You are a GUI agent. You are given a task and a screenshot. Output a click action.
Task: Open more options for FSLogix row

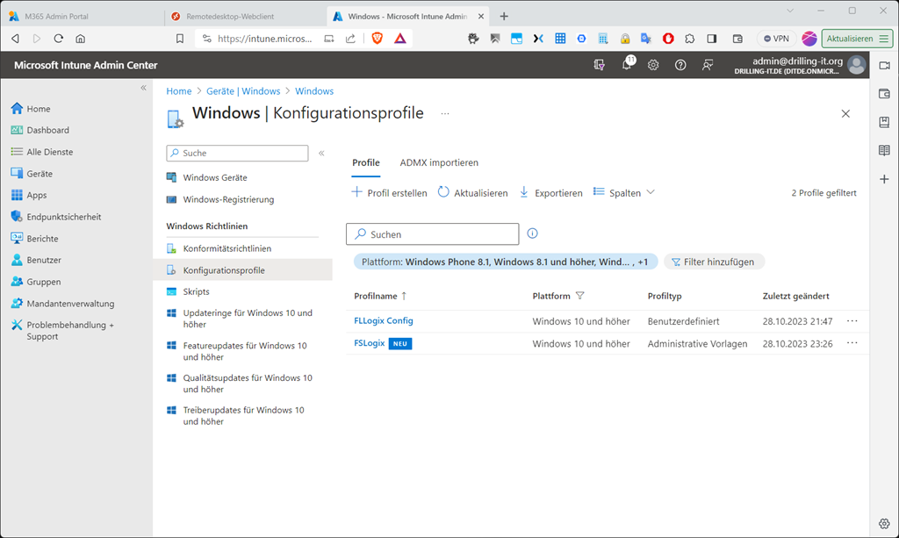tap(852, 342)
